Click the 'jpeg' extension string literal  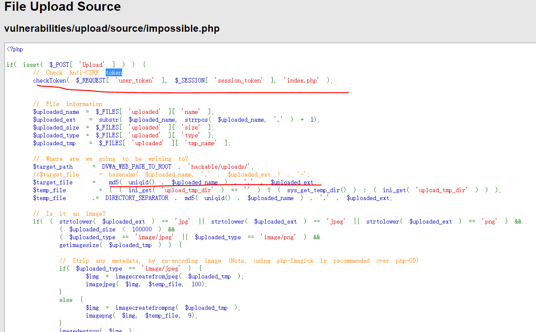pyautogui.click(x=337, y=221)
